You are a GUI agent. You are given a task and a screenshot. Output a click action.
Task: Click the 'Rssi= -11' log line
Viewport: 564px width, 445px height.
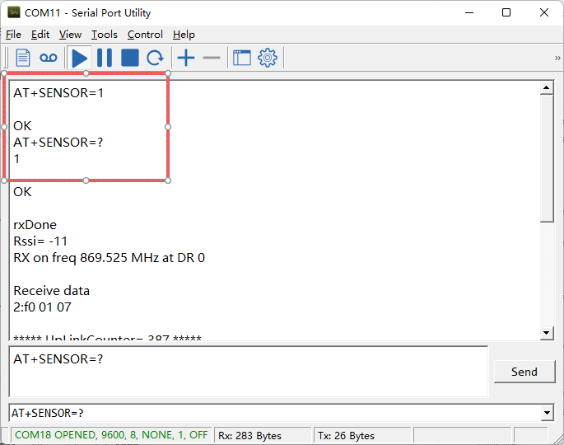(x=40, y=241)
